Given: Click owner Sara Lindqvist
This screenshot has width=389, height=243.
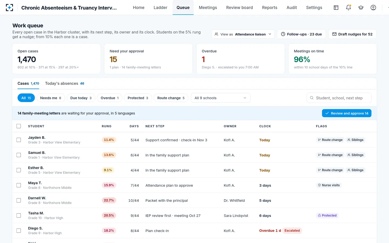Looking at the screenshot, I should click(x=236, y=215).
